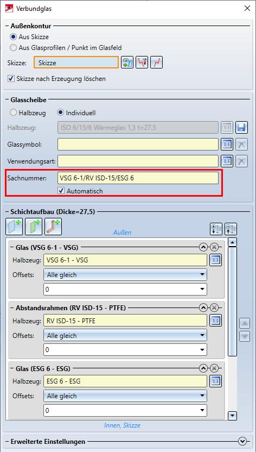Image resolution: width=256 pixels, height=452 pixels.
Task: Collapse the Glas (ESG 6 - ESG) layer
Action: click(203, 368)
